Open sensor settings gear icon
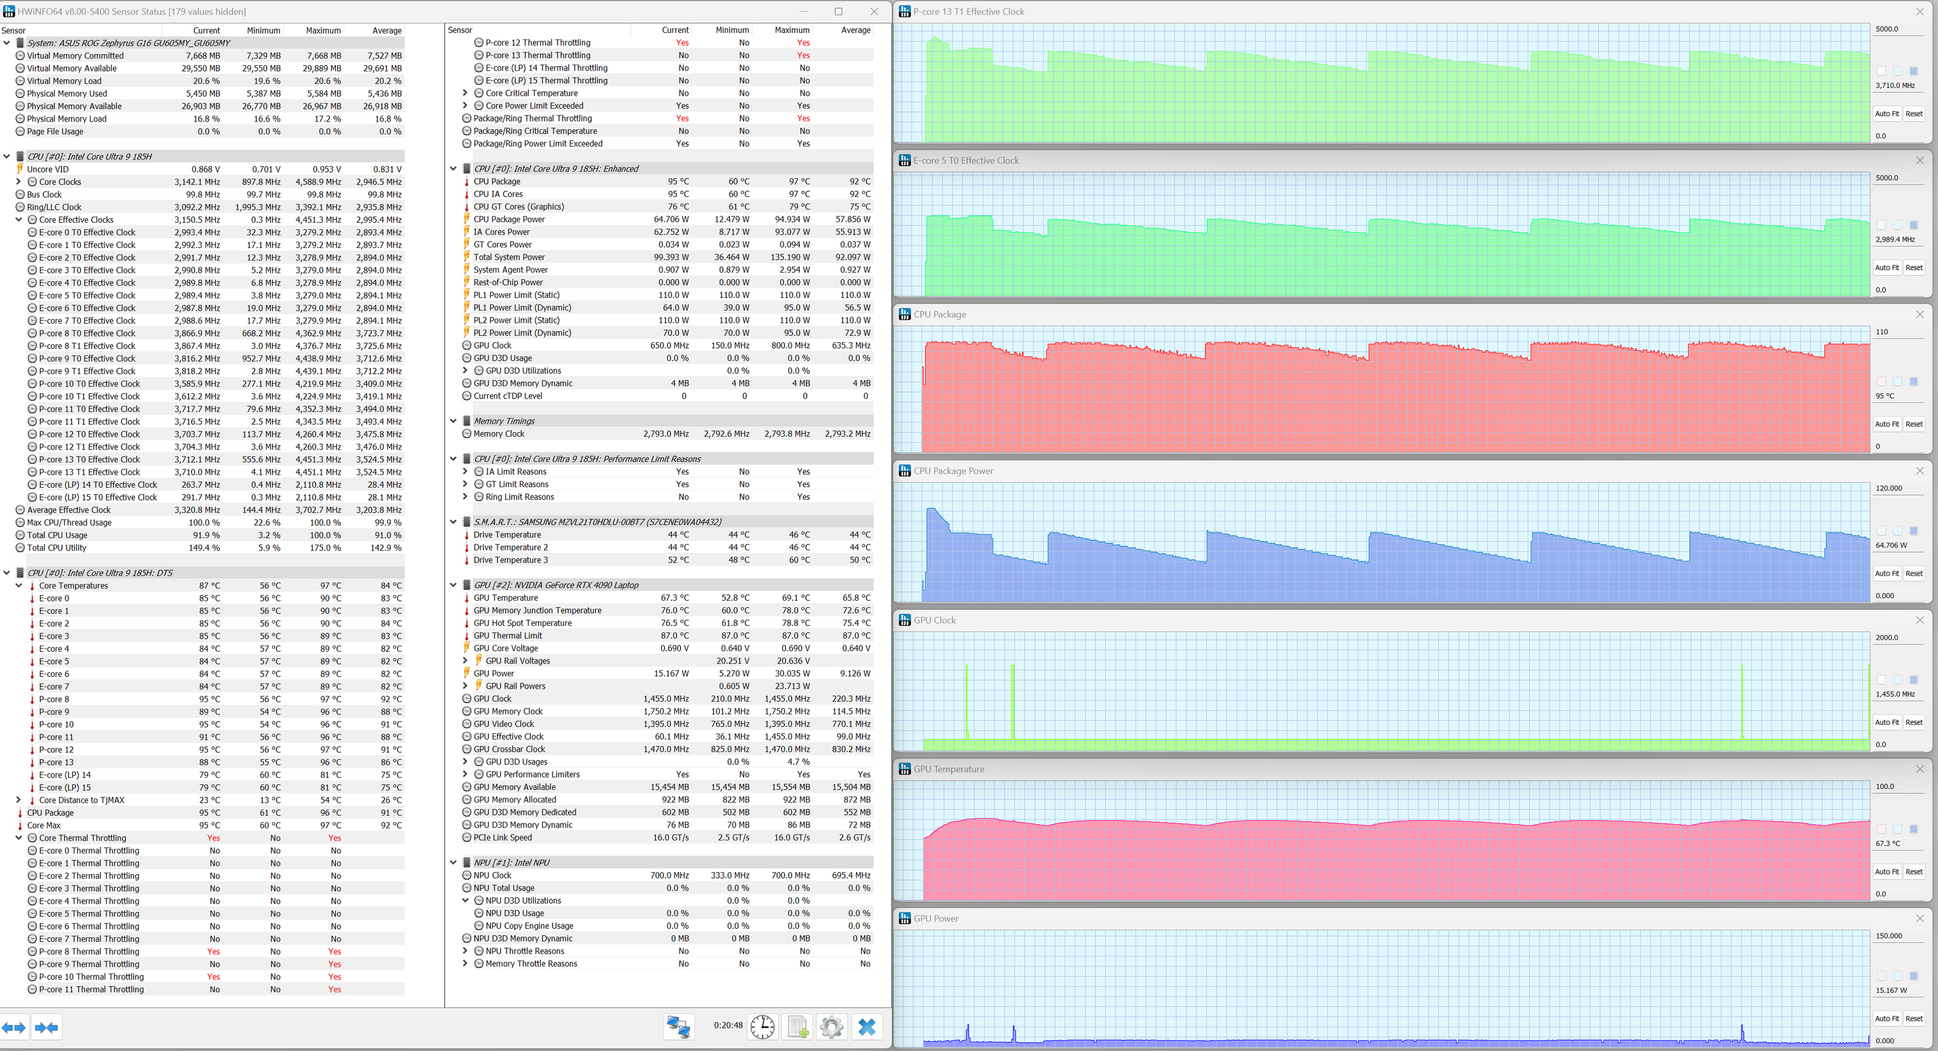This screenshot has width=1938, height=1051. [831, 1027]
